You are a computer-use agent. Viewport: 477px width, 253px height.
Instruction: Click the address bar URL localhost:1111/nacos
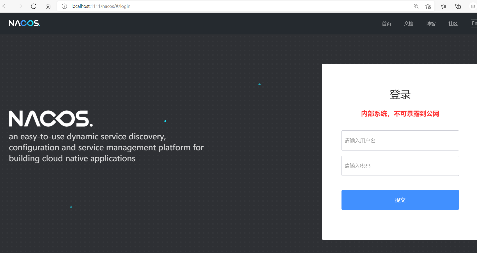101,6
